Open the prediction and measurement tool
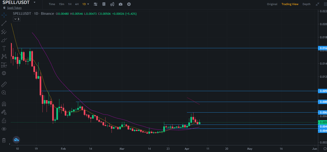 [4, 65]
